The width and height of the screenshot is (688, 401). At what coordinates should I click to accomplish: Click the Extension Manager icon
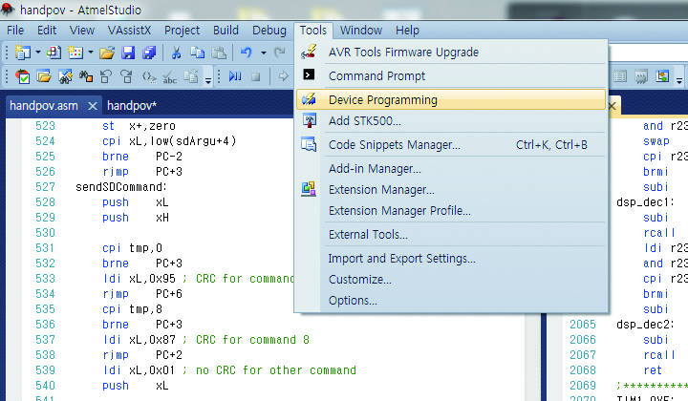pyautogui.click(x=309, y=189)
